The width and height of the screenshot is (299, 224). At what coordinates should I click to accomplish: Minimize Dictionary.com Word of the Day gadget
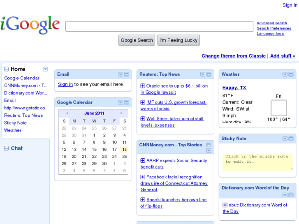click(291, 195)
